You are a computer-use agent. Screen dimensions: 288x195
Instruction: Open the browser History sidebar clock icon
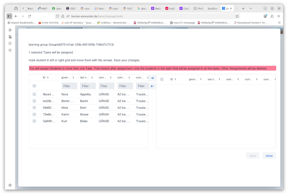pos(10,43)
